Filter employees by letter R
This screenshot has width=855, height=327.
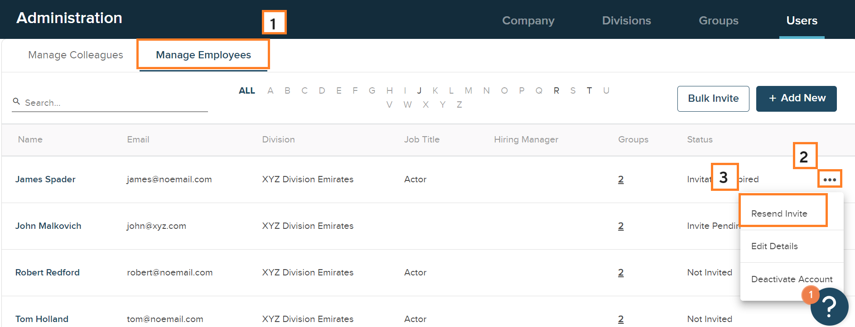pos(556,90)
